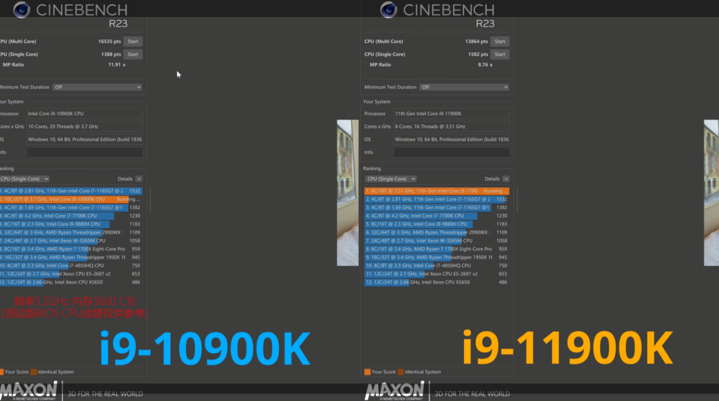Expand the Details dropdown in the i9-10900K window
This screenshot has height=401, width=719.
pos(138,179)
